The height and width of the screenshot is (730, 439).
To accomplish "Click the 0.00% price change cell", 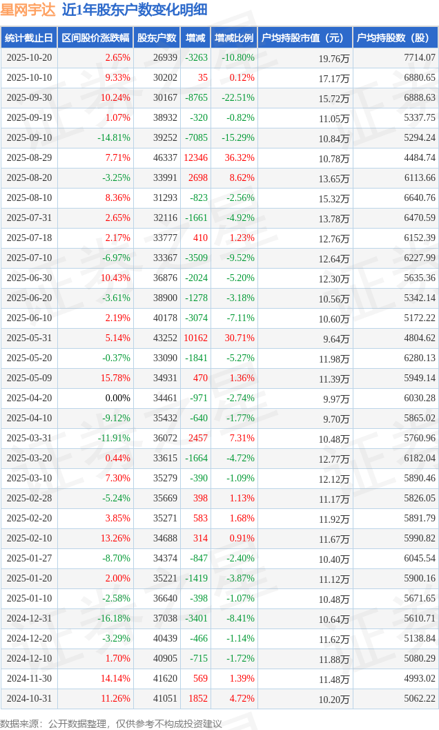I will pos(117,398).
